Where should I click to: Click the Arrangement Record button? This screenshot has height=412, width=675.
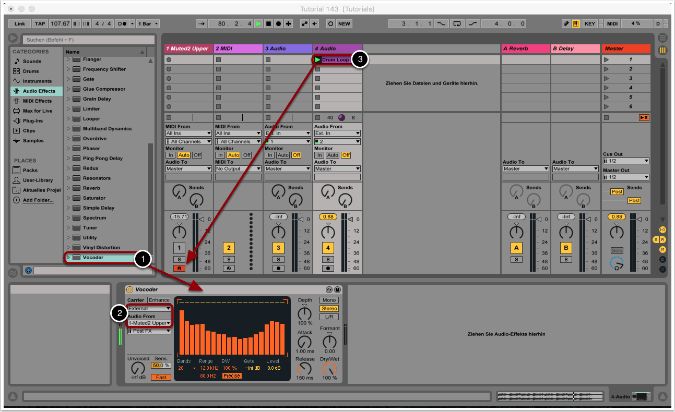pyautogui.click(x=279, y=24)
